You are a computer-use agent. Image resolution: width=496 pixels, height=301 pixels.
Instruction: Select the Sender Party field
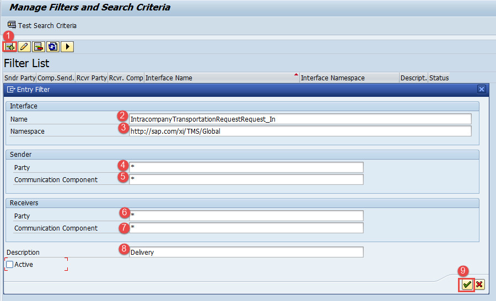point(246,167)
